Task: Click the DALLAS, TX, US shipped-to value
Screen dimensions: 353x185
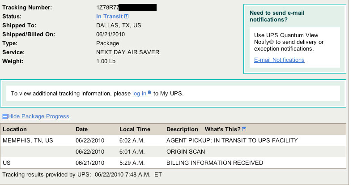Action: (119, 26)
